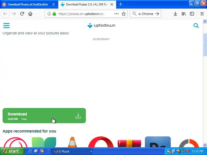Toggle the browser sidebar
This screenshot has width=207, height=155.
coord(192,14)
